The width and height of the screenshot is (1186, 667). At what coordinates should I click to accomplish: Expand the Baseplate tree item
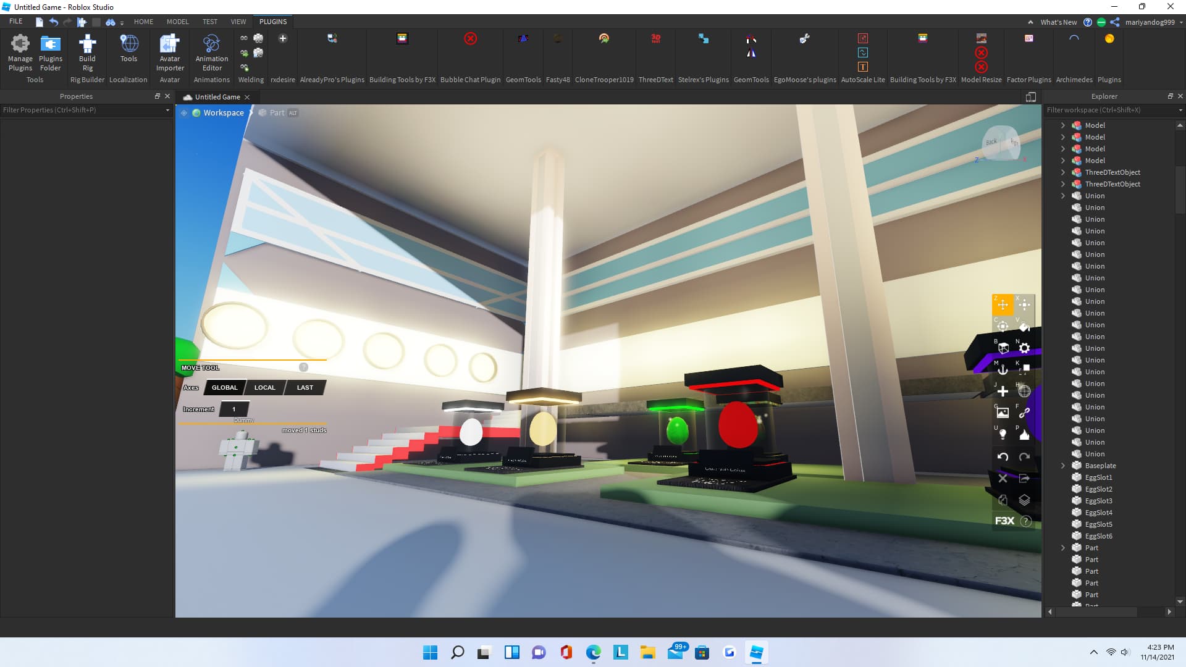(x=1063, y=466)
